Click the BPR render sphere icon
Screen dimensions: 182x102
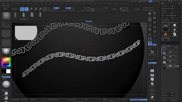pyautogui.click(x=150, y=14)
